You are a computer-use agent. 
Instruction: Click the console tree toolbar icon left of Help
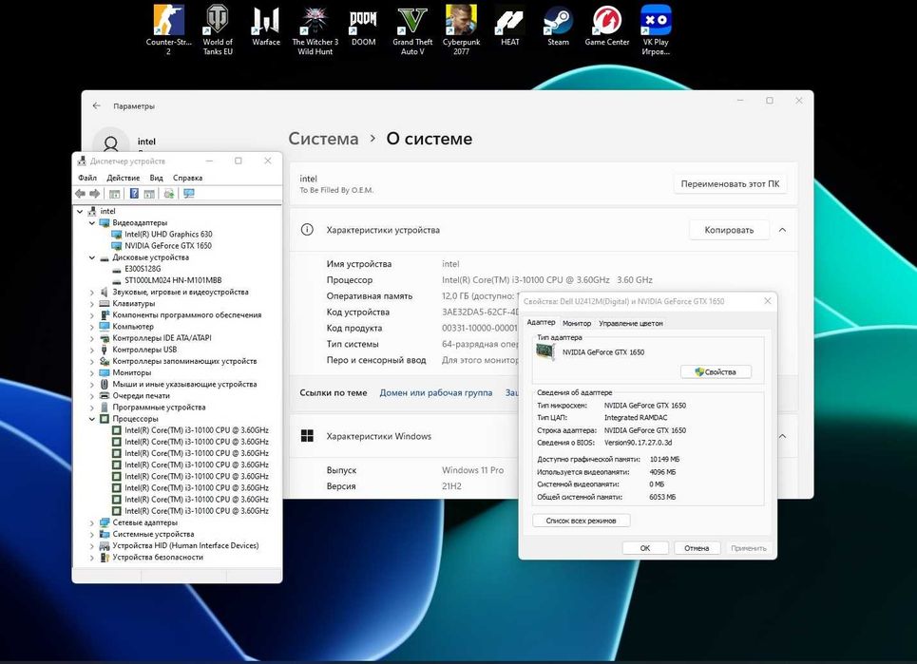[x=115, y=194]
